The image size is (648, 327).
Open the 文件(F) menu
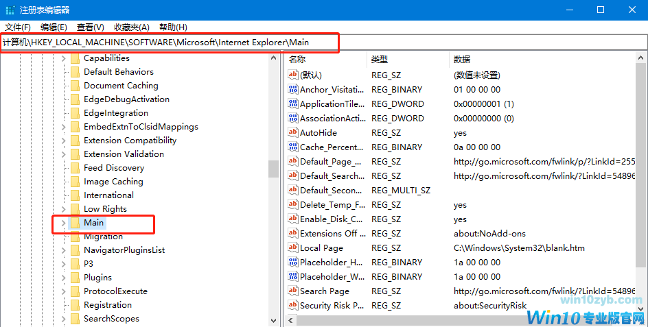pos(18,27)
